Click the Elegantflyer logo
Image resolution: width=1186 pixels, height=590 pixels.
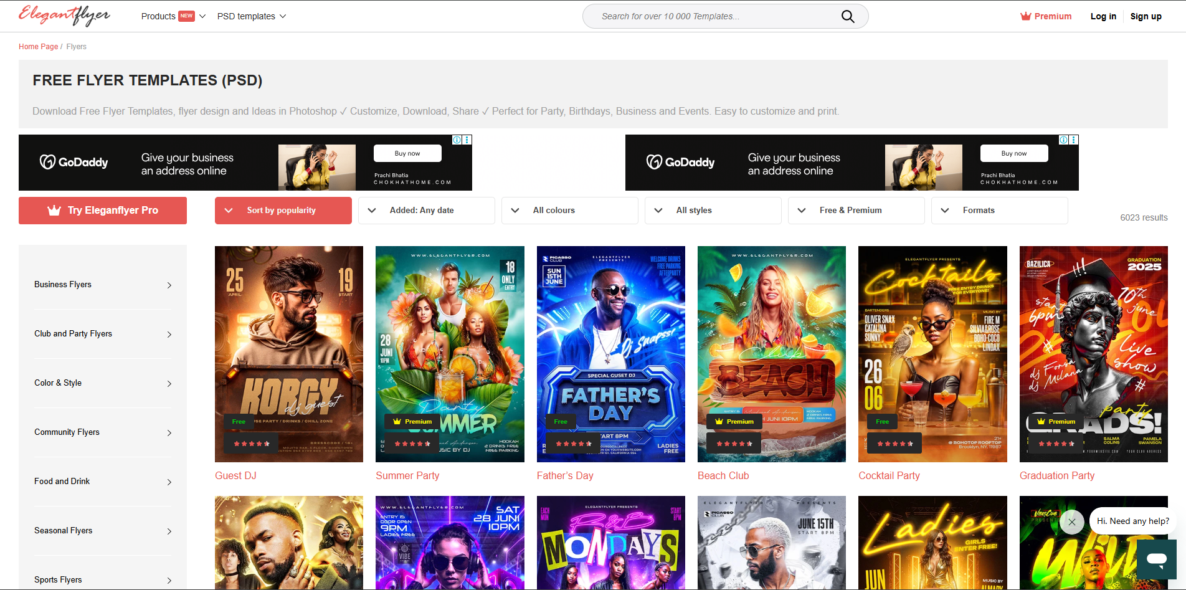(x=64, y=15)
